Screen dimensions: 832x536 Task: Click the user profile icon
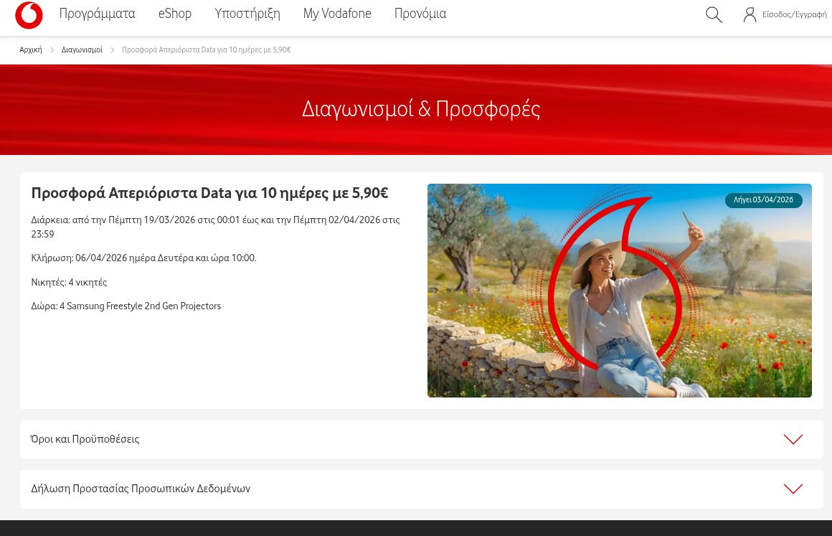click(750, 15)
